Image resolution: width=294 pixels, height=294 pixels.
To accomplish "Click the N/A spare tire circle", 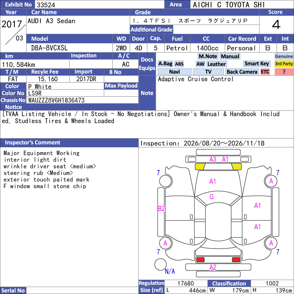I will pos(161,264).
